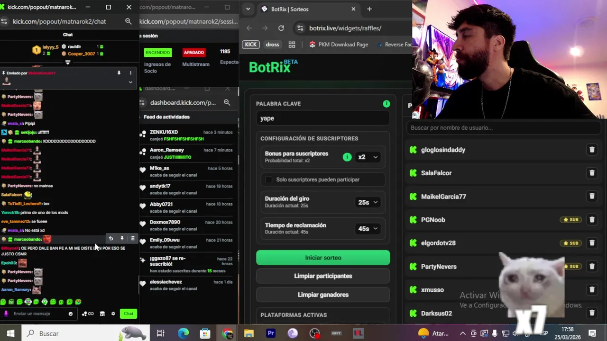Open Microsoft Edge from the taskbar
607x341 pixels.
(183, 333)
